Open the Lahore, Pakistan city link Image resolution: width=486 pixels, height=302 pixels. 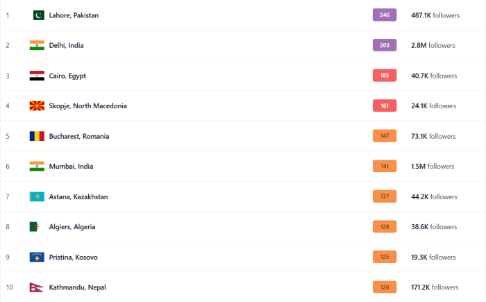[74, 15]
